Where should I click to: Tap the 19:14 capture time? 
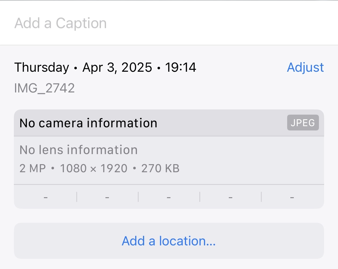pos(181,67)
